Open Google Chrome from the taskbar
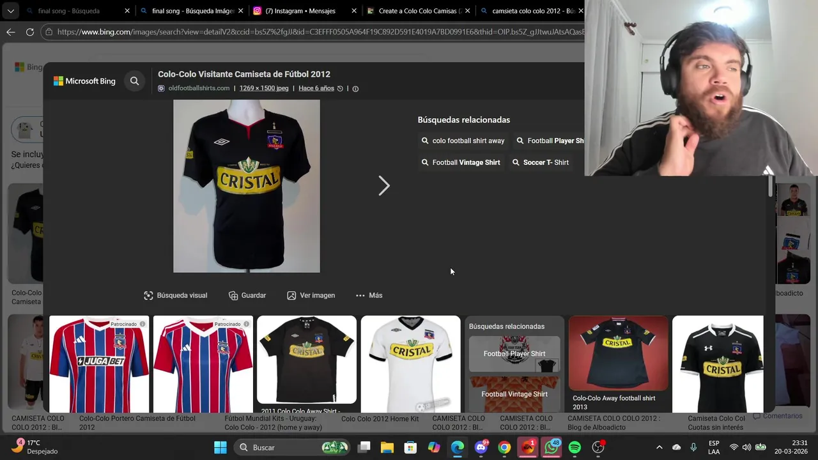This screenshot has height=460, width=818. (x=504, y=447)
